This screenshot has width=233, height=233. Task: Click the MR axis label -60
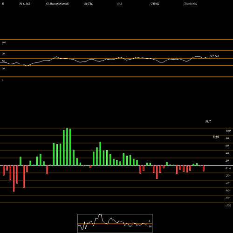pyautogui.click(x=227, y=191)
